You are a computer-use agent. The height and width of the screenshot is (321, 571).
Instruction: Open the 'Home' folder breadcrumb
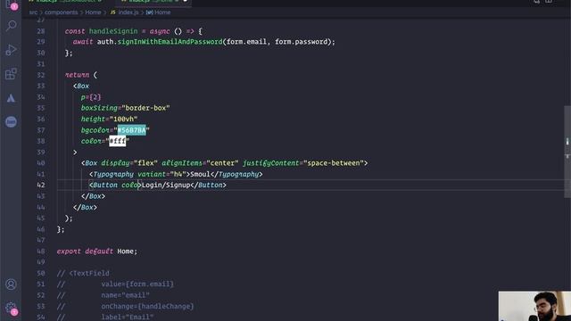pyautogui.click(x=93, y=12)
